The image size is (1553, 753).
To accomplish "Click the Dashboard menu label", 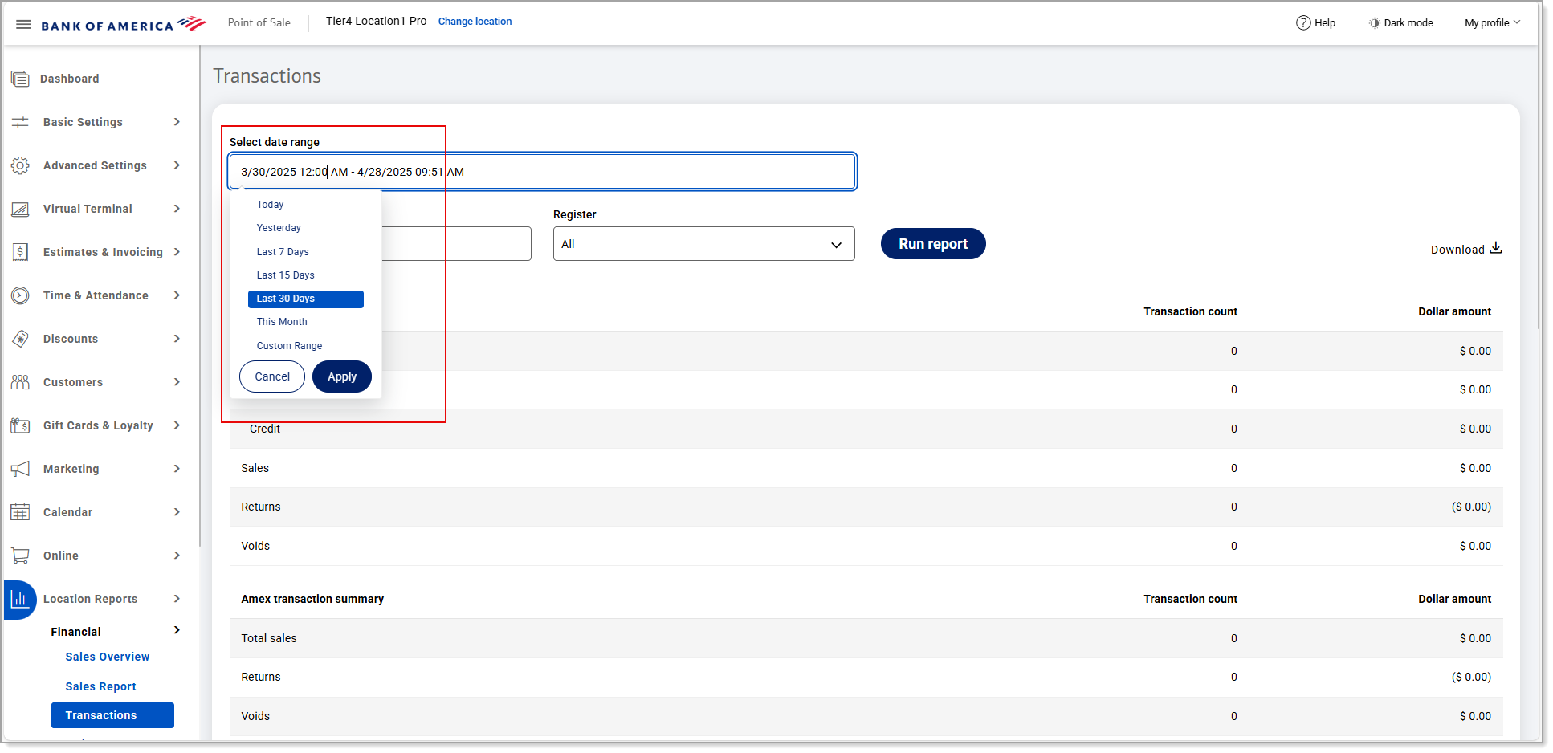I will pos(70,79).
